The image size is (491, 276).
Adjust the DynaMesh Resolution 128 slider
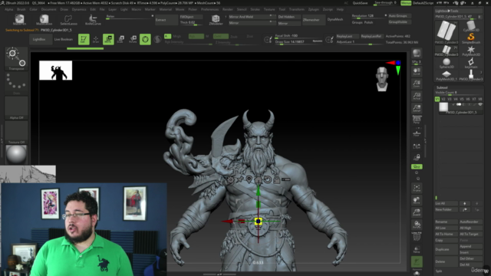point(369,16)
